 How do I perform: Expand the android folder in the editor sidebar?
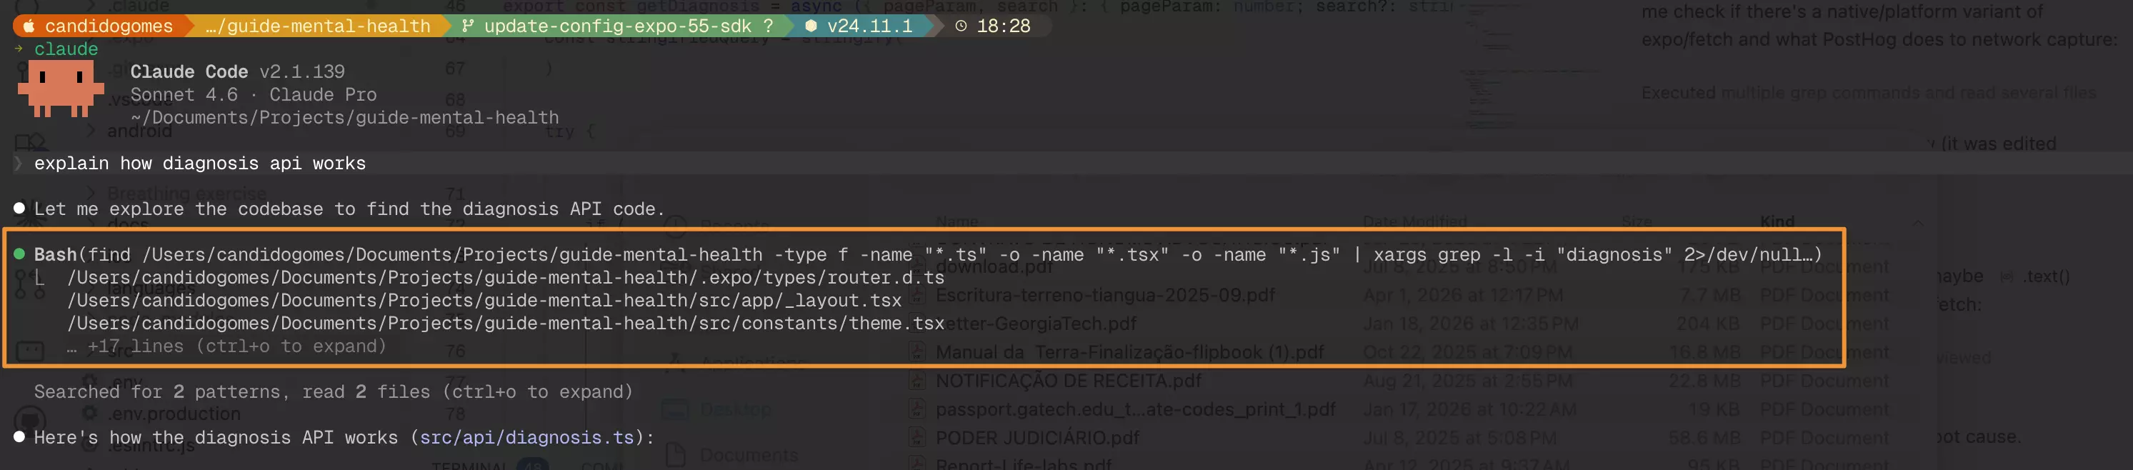(90, 131)
